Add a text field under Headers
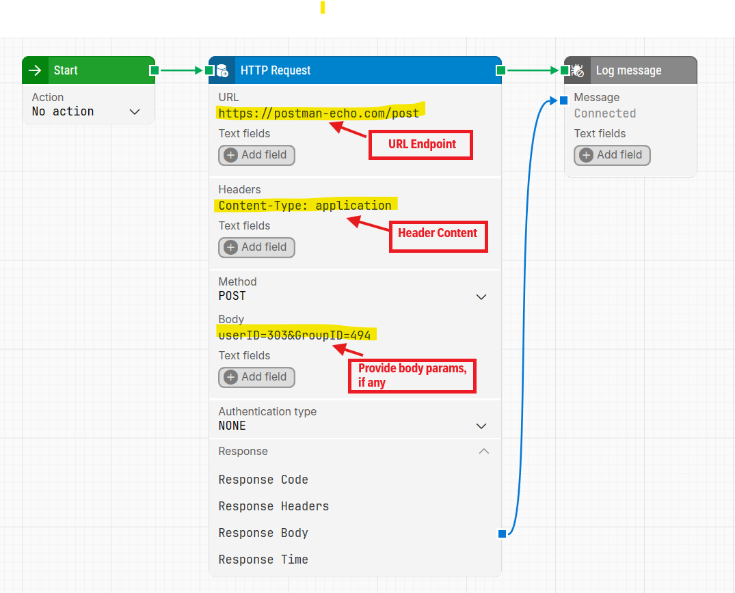 tap(256, 247)
